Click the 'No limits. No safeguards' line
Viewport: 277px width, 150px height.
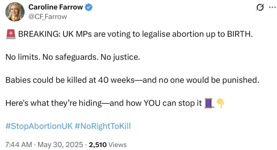point(73,58)
